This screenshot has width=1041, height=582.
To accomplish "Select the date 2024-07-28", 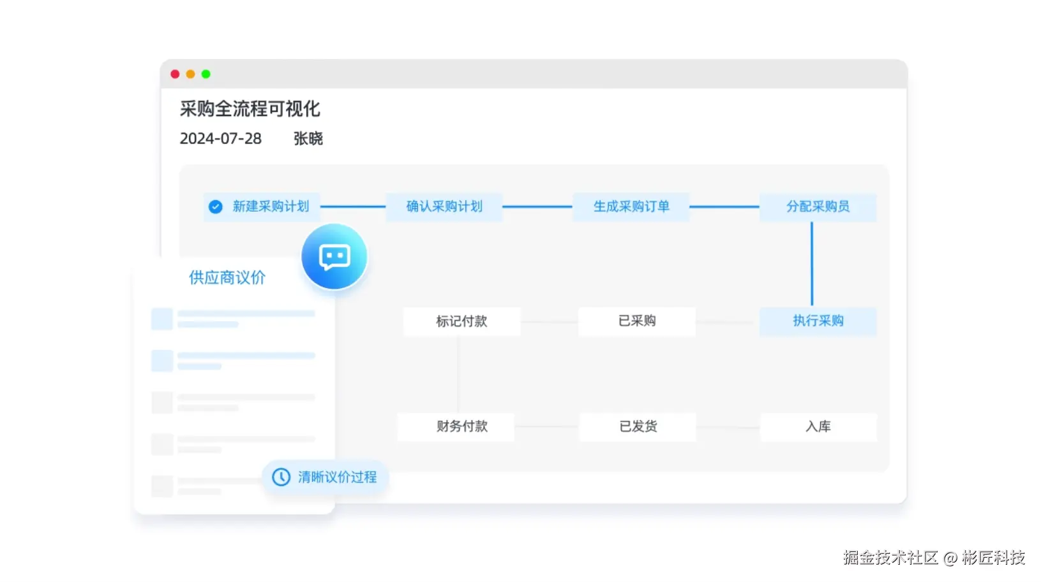I will point(220,138).
